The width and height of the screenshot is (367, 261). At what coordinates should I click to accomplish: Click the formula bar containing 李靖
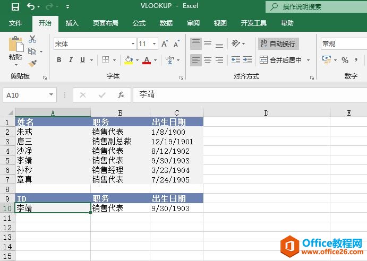pyautogui.click(x=250, y=95)
